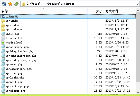Click the 271 size of wp-blog-header.php
This screenshot has height=96, width=140.
100,51
